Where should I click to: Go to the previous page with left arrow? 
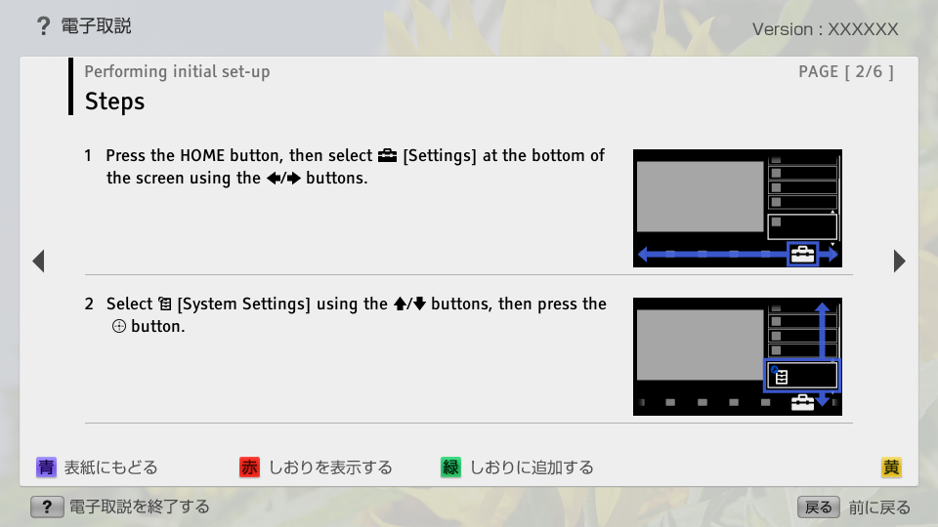[39, 262]
